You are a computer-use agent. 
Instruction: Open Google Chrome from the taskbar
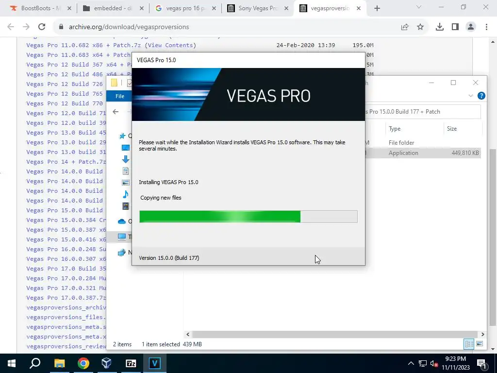[83, 363]
